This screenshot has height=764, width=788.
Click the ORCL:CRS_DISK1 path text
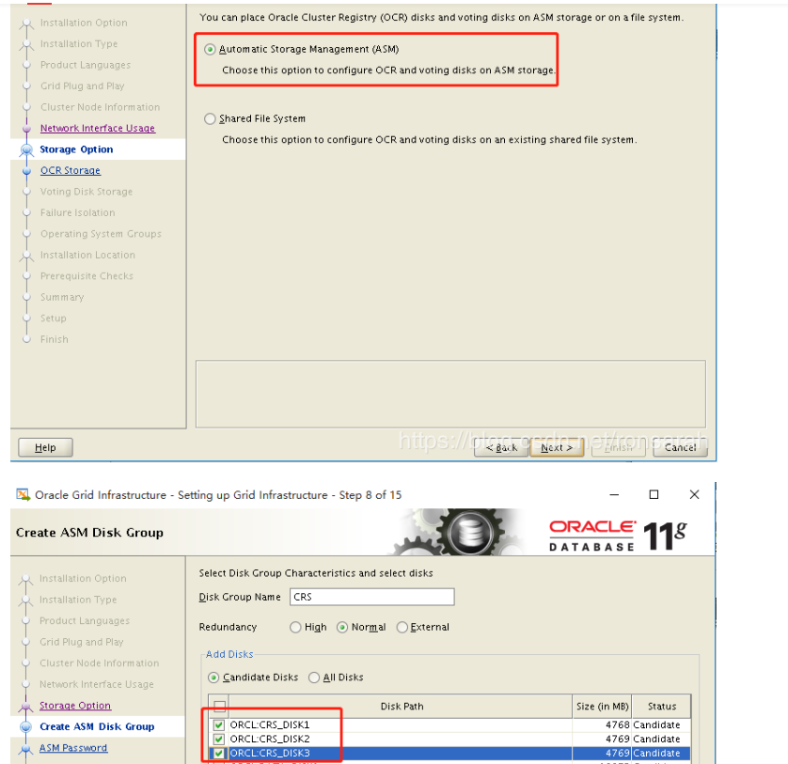pos(270,725)
